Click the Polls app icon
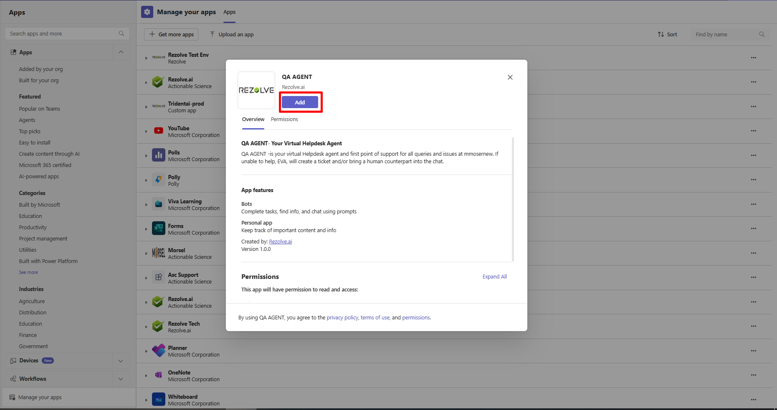The width and height of the screenshot is (777, 410). coord(159,155)
